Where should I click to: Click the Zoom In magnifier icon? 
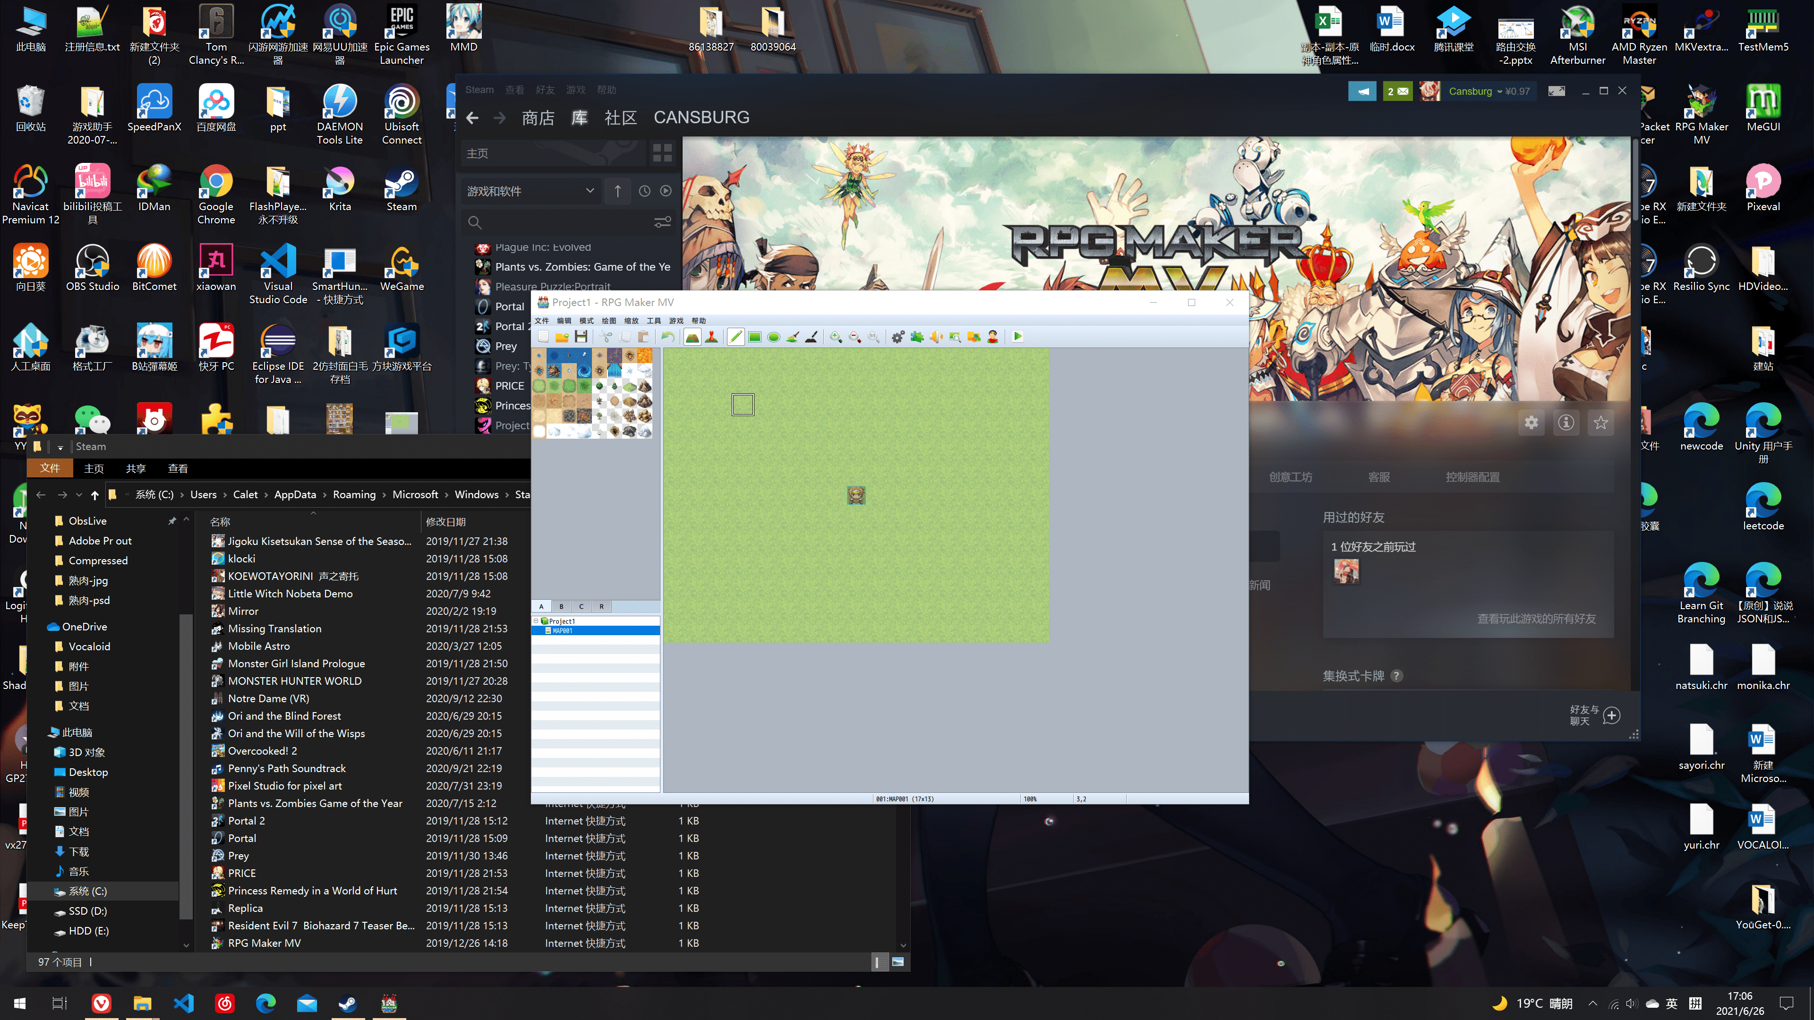(836, 337)
